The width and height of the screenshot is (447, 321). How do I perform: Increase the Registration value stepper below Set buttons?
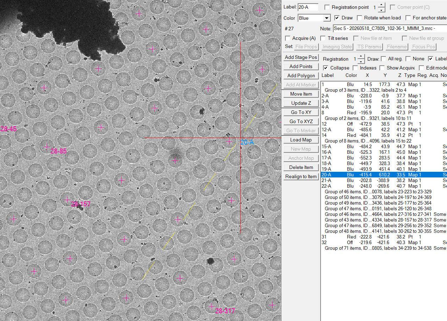361,57
